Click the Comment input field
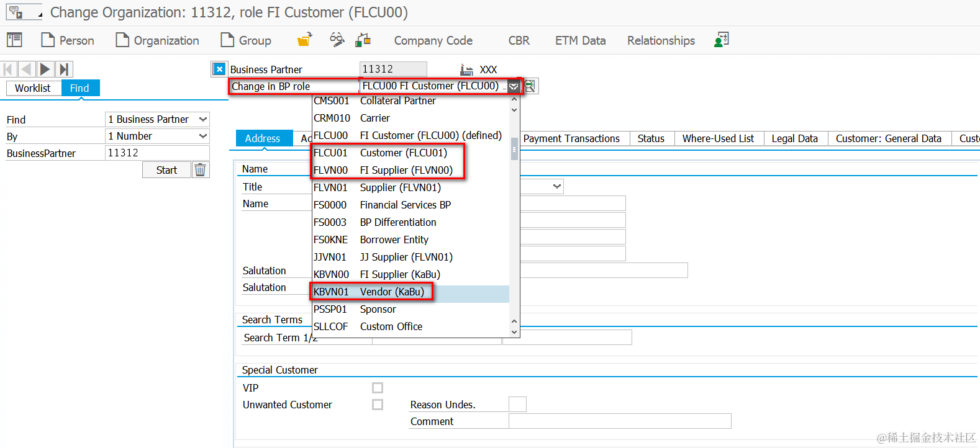 (x=620, y=421)
